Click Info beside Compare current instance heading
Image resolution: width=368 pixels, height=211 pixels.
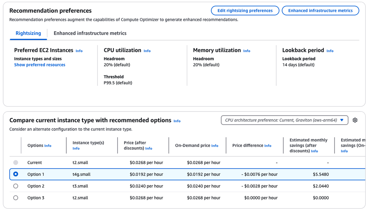pos(177,121)
